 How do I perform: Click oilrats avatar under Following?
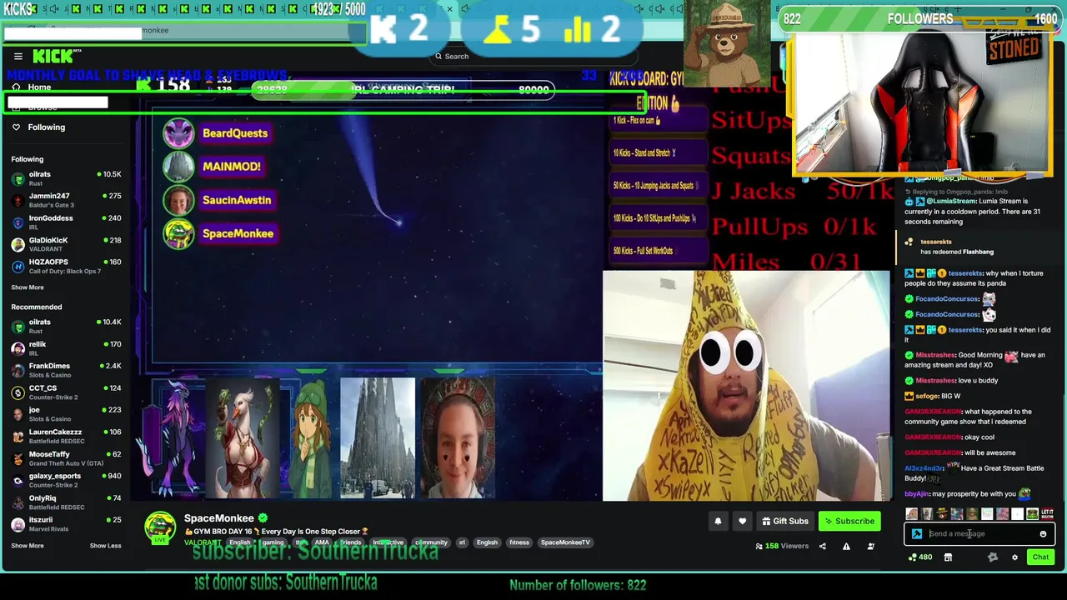pos(18,179)
